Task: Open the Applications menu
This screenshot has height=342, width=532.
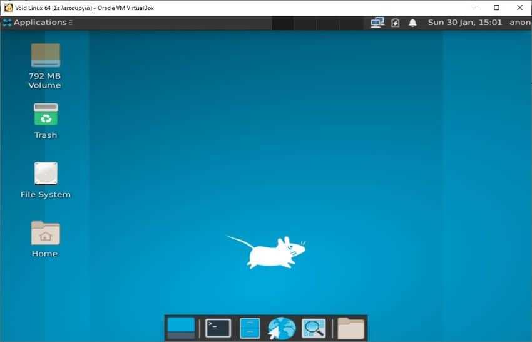Action: (37, 23)
